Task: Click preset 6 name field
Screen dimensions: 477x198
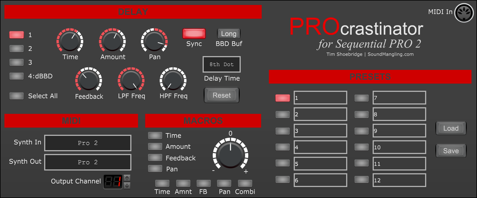Action: click(x=320, y=180)
